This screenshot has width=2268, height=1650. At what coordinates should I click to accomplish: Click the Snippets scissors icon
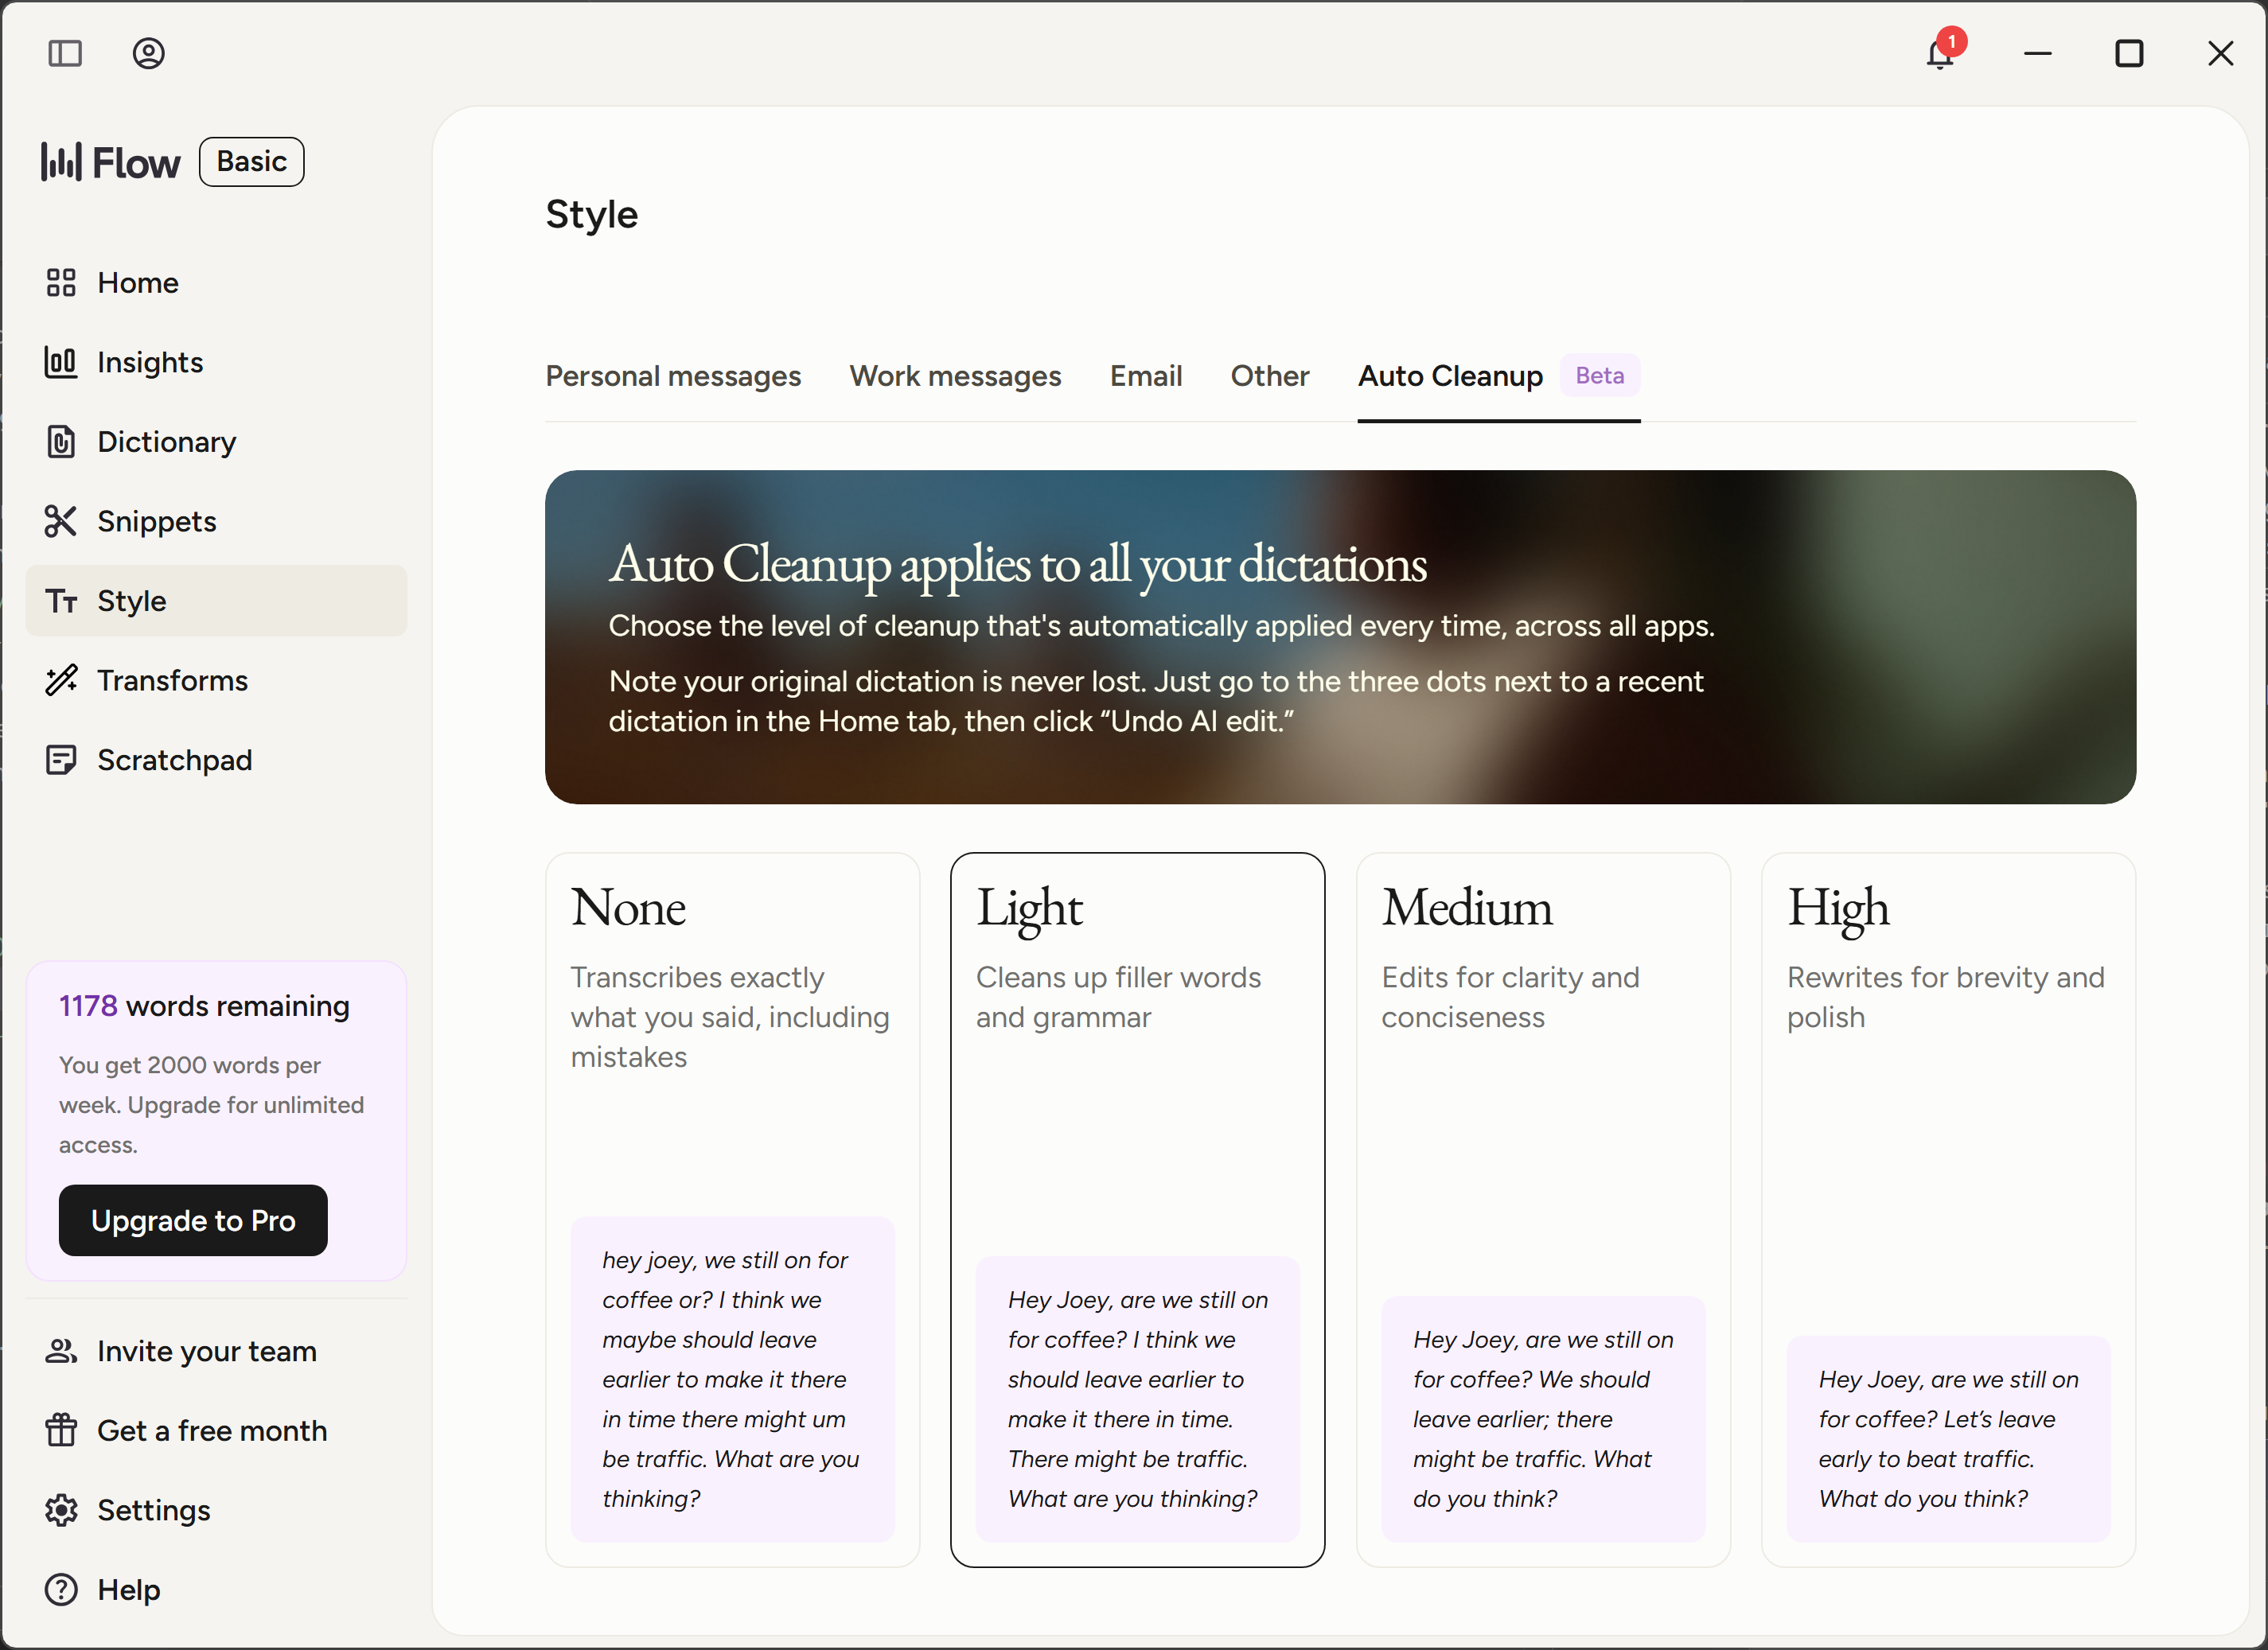click(x=61, y=521)
